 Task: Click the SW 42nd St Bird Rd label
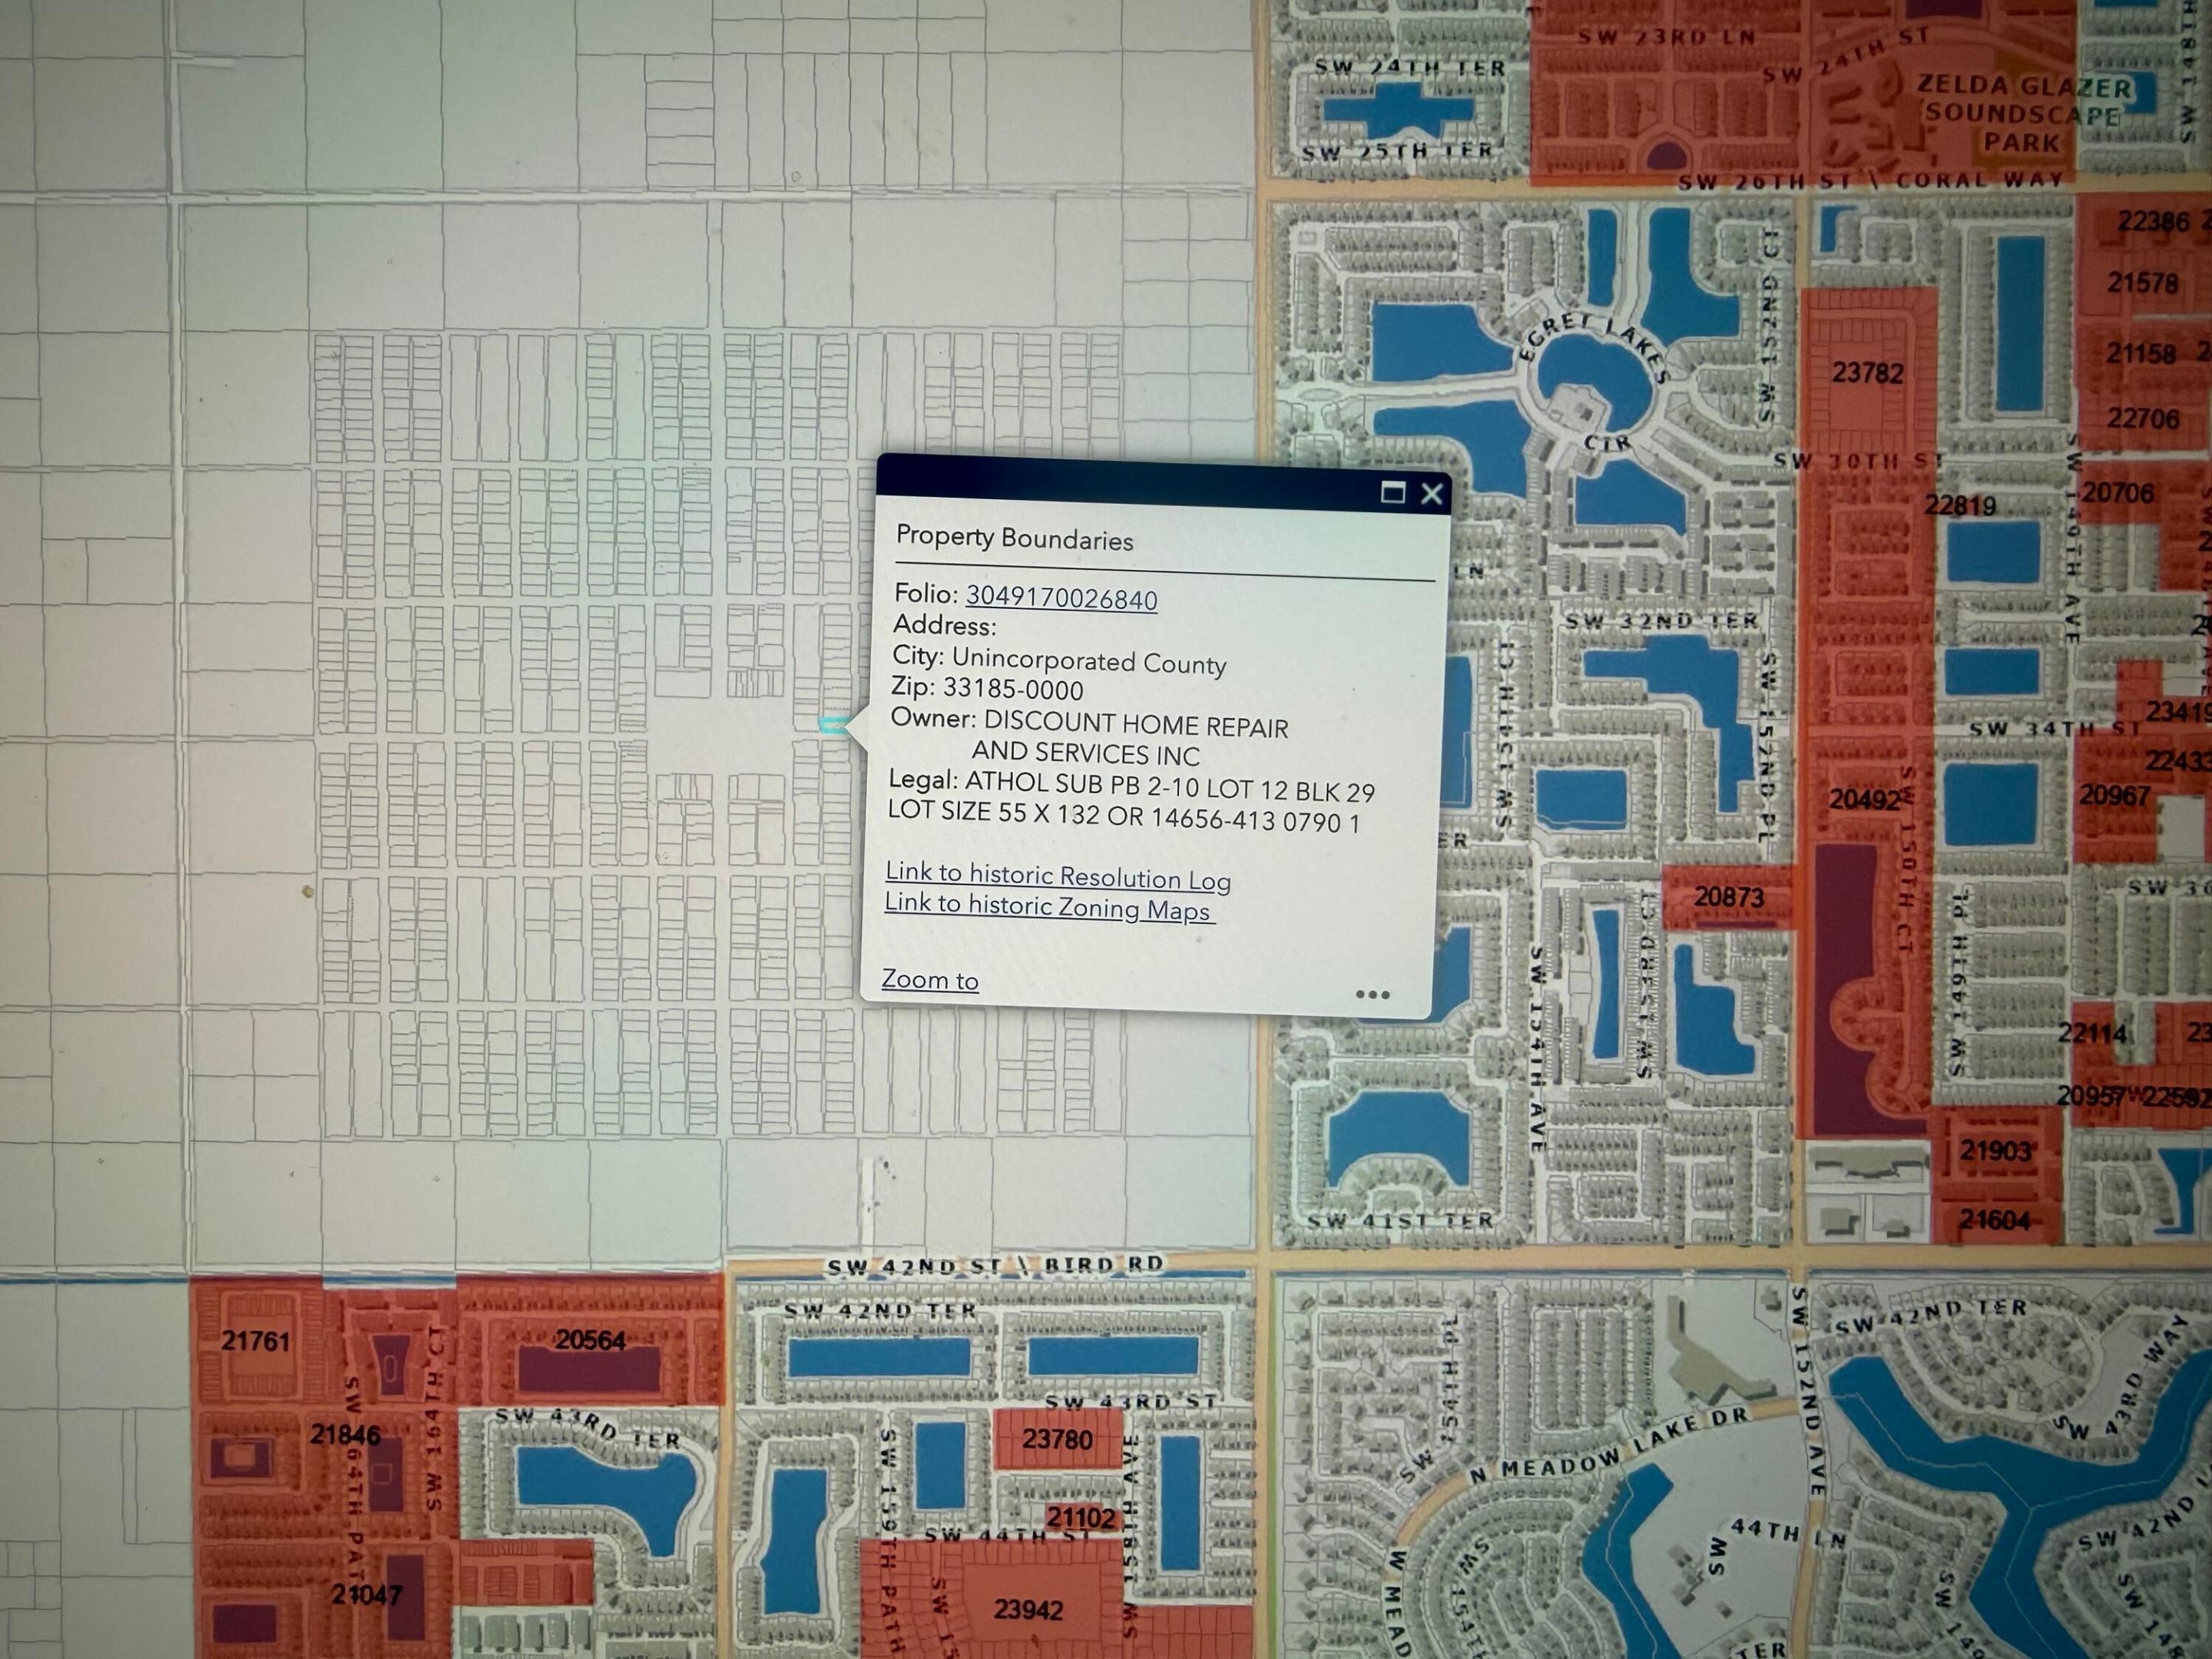click(x=995, y=1265)
